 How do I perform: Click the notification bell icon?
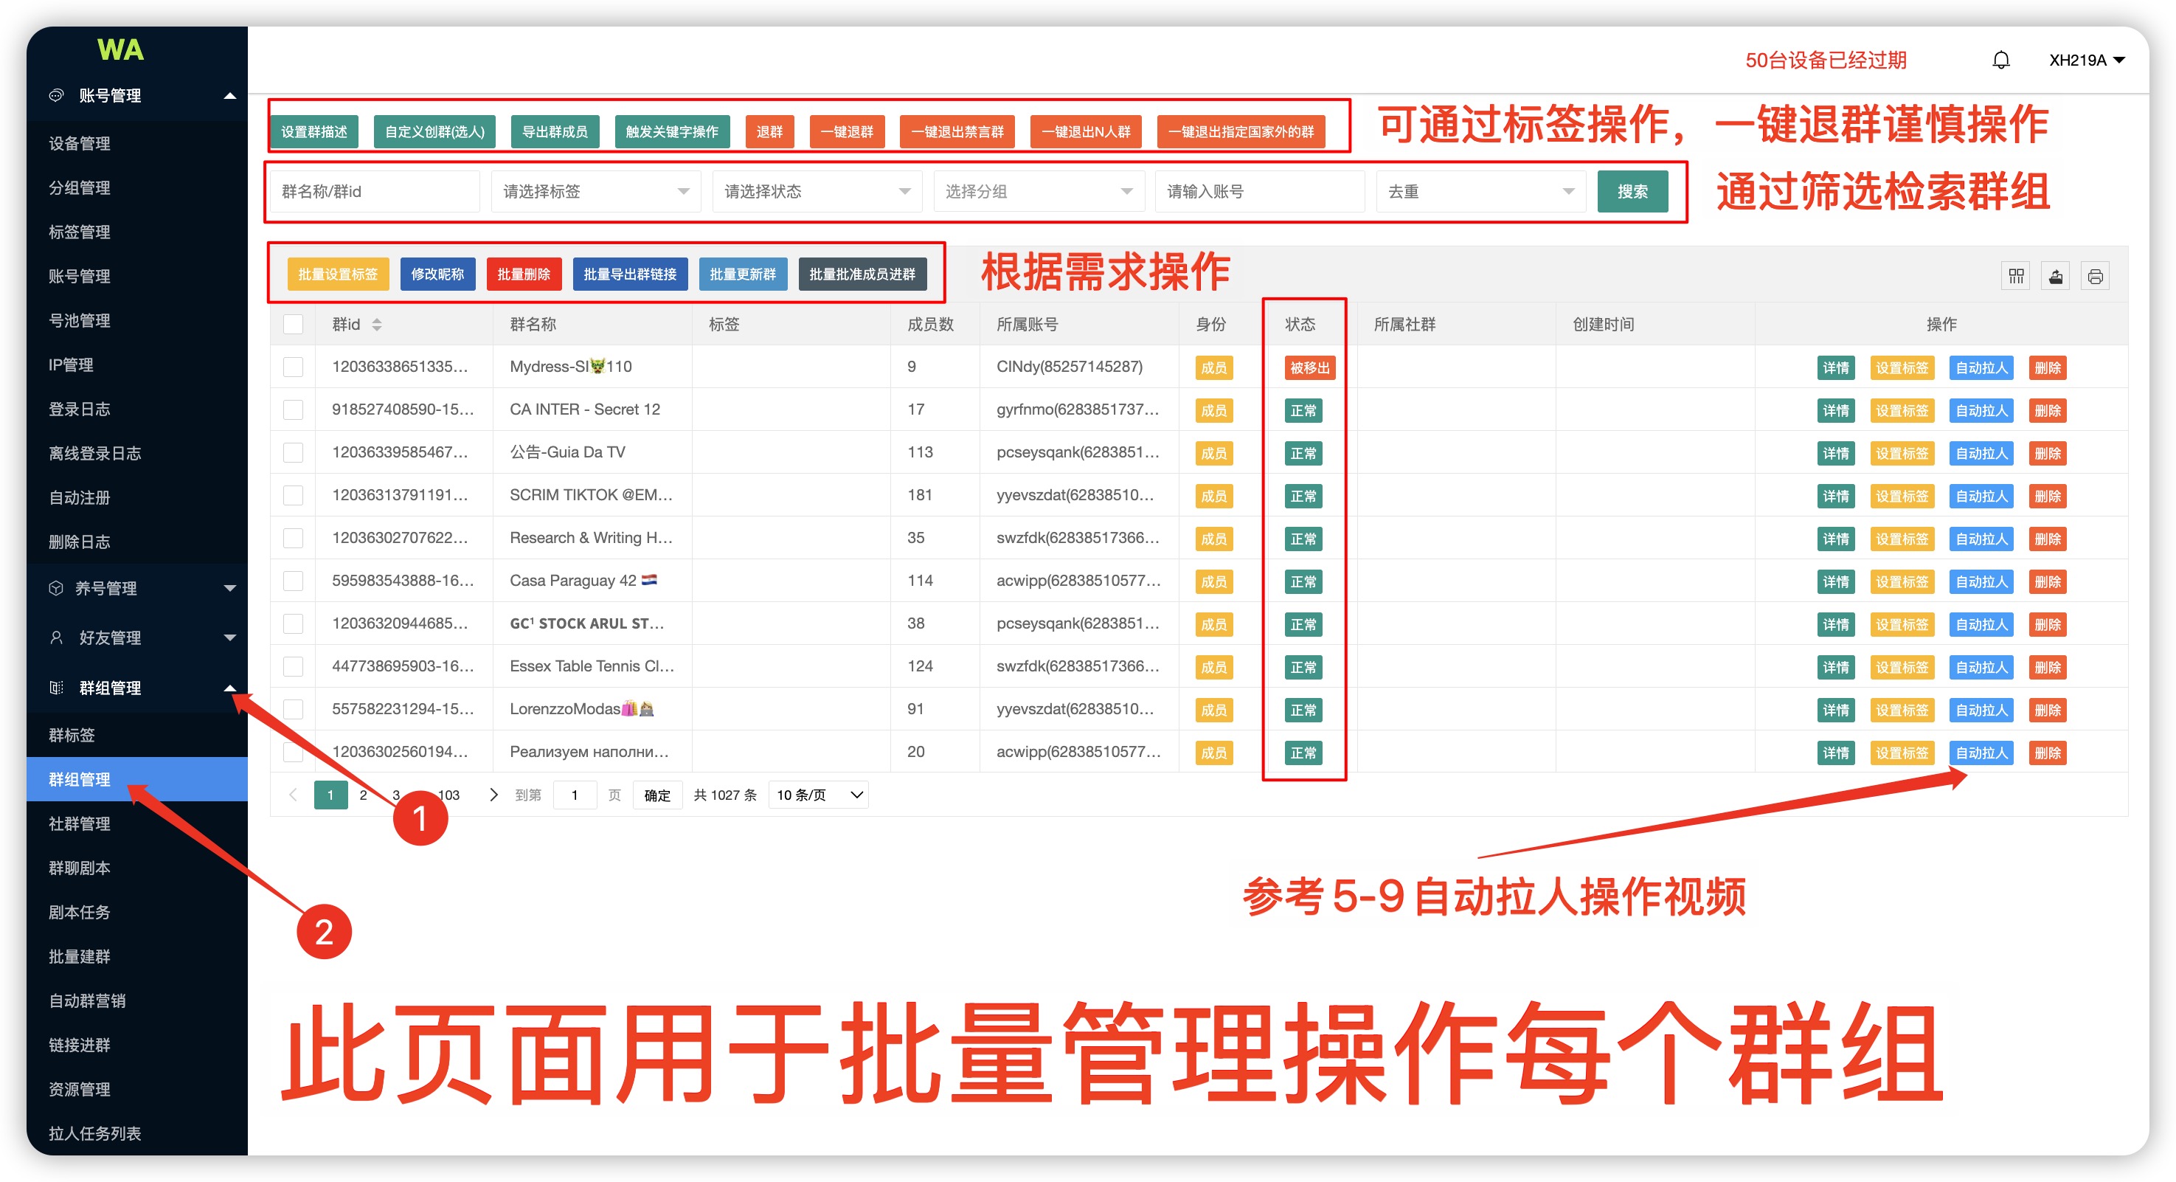coord(2000,61)
